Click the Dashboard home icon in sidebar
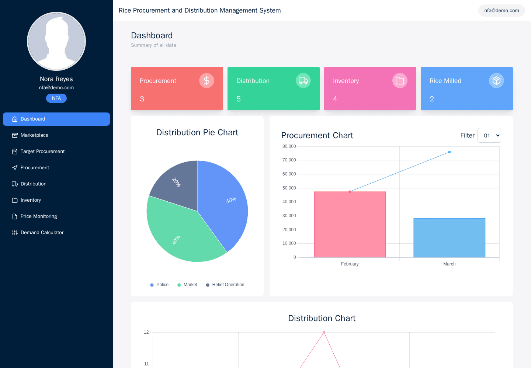The width and height of the screenshot is (531, 368). [x=15, y=119]
